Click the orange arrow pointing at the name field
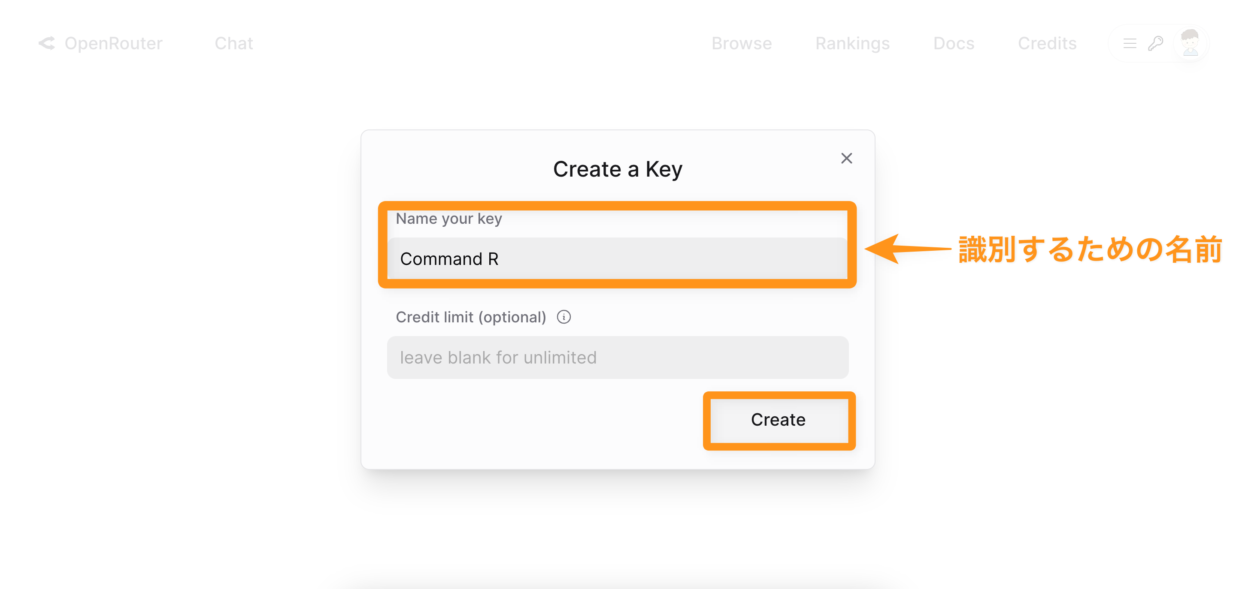The height and width of the screenshot is (589, 1236). 907,249
